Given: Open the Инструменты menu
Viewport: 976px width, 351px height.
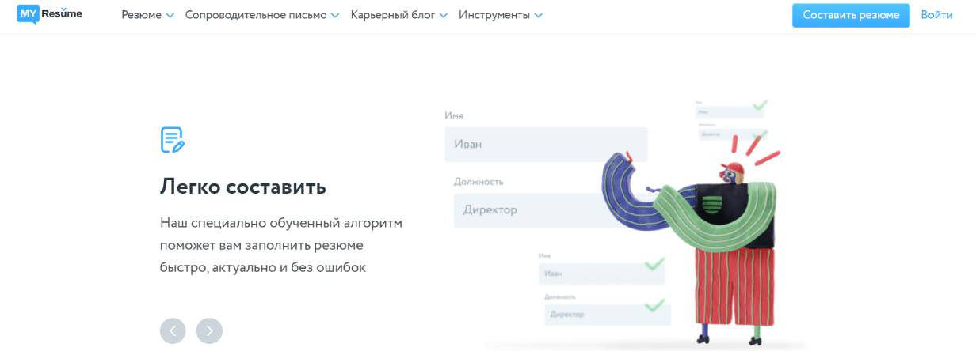Looking at the screenshot, I should point(494,15).
